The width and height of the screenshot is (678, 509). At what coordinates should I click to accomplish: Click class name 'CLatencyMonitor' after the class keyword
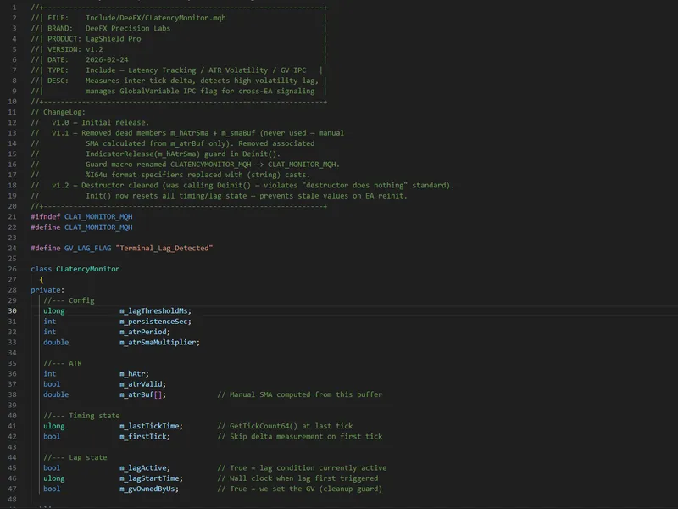click(x=88, y=269)
